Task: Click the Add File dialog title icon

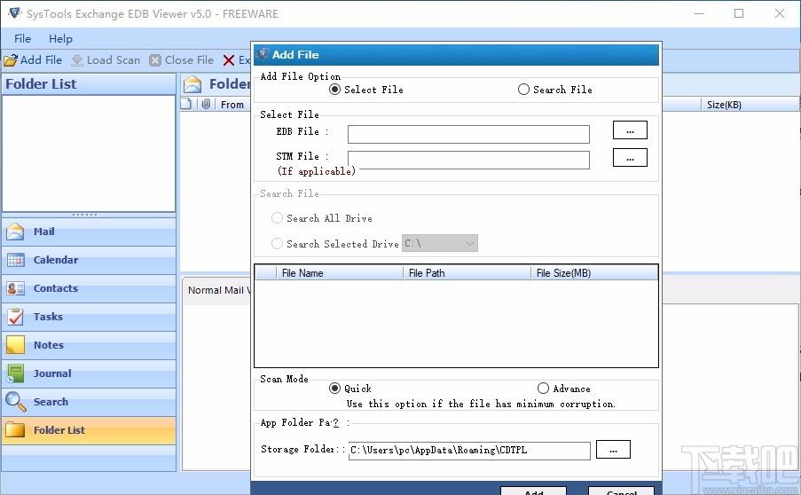Action: 263,53
